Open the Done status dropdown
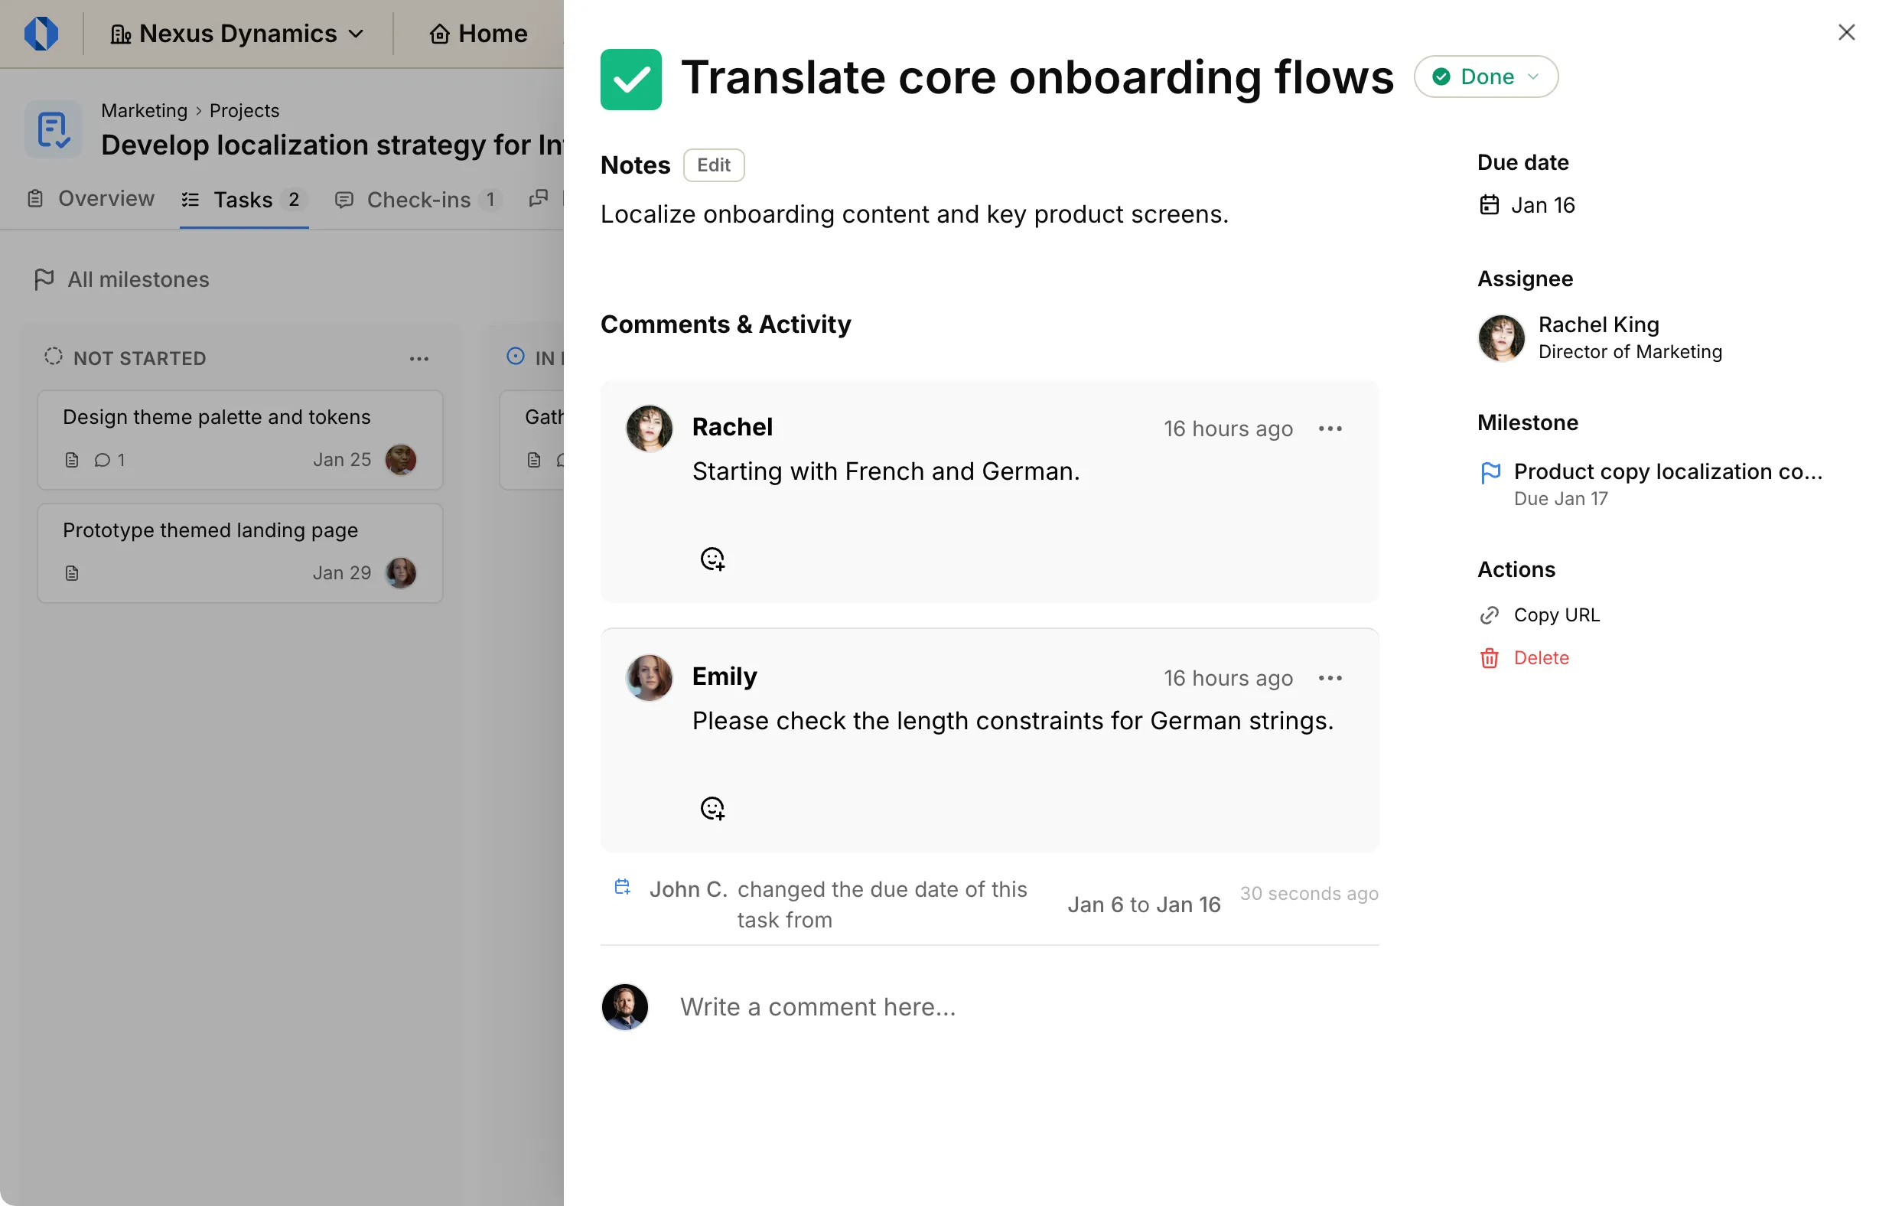Image resolution: width=1879 pixels, height=1206 pixels. (1485, 77)
